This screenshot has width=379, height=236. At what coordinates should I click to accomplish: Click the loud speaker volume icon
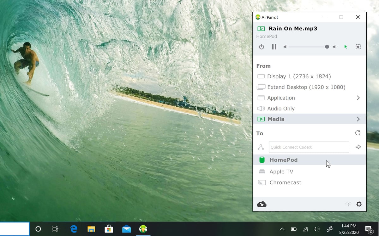coord(335,47)
